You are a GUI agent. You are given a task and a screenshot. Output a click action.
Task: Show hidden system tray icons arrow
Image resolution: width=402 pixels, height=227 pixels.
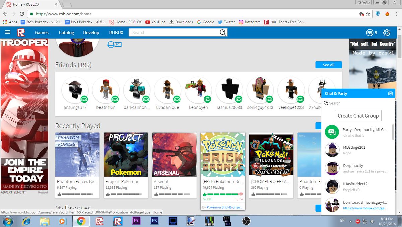351,221
